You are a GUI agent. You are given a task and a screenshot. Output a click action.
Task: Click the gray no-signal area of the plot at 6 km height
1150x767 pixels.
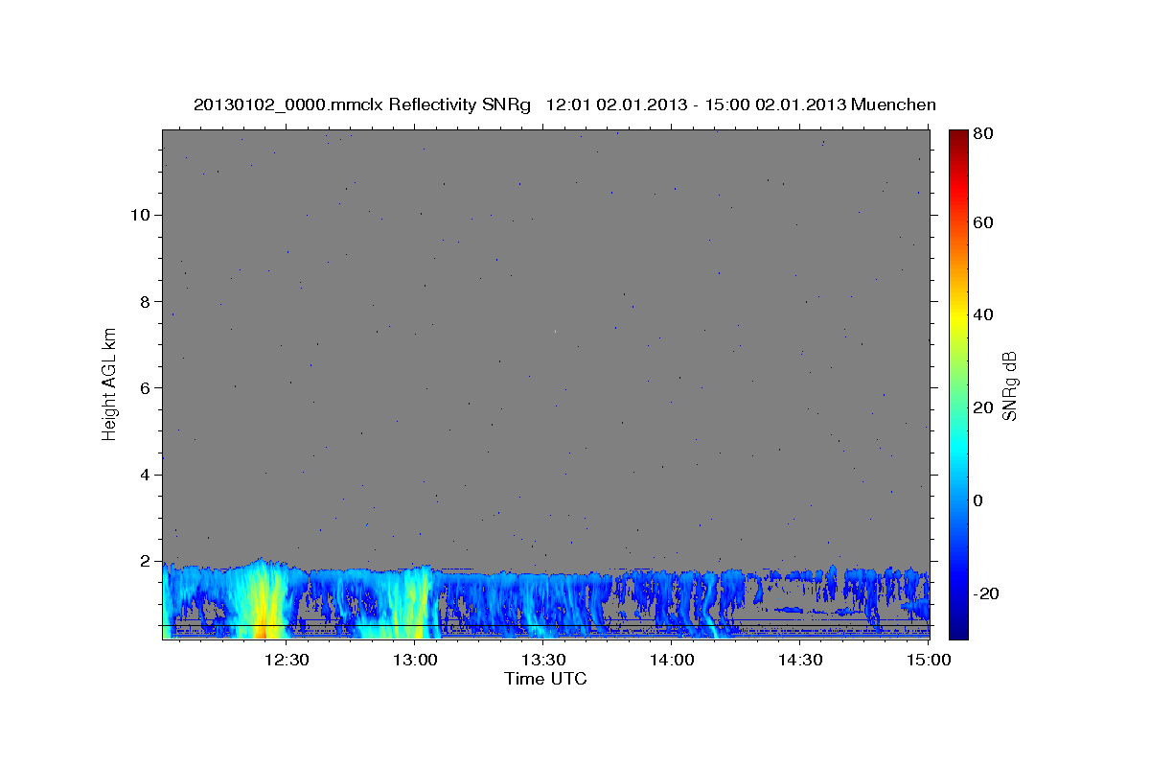pyautogui.click(x=545, y=387)
